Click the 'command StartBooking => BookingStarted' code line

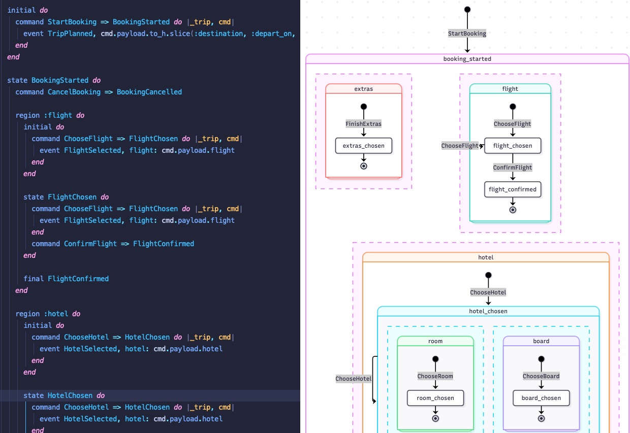(125, 22)
